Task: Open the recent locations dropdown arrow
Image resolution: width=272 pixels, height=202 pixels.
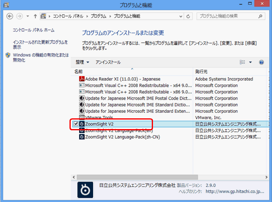Action: click(x=28, y=16)
